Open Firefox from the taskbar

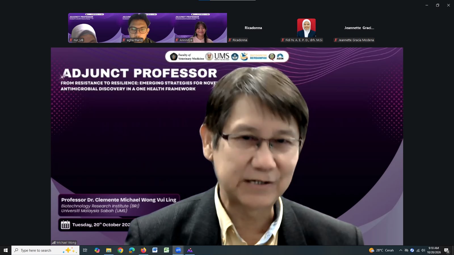click(x=143, y=250)
